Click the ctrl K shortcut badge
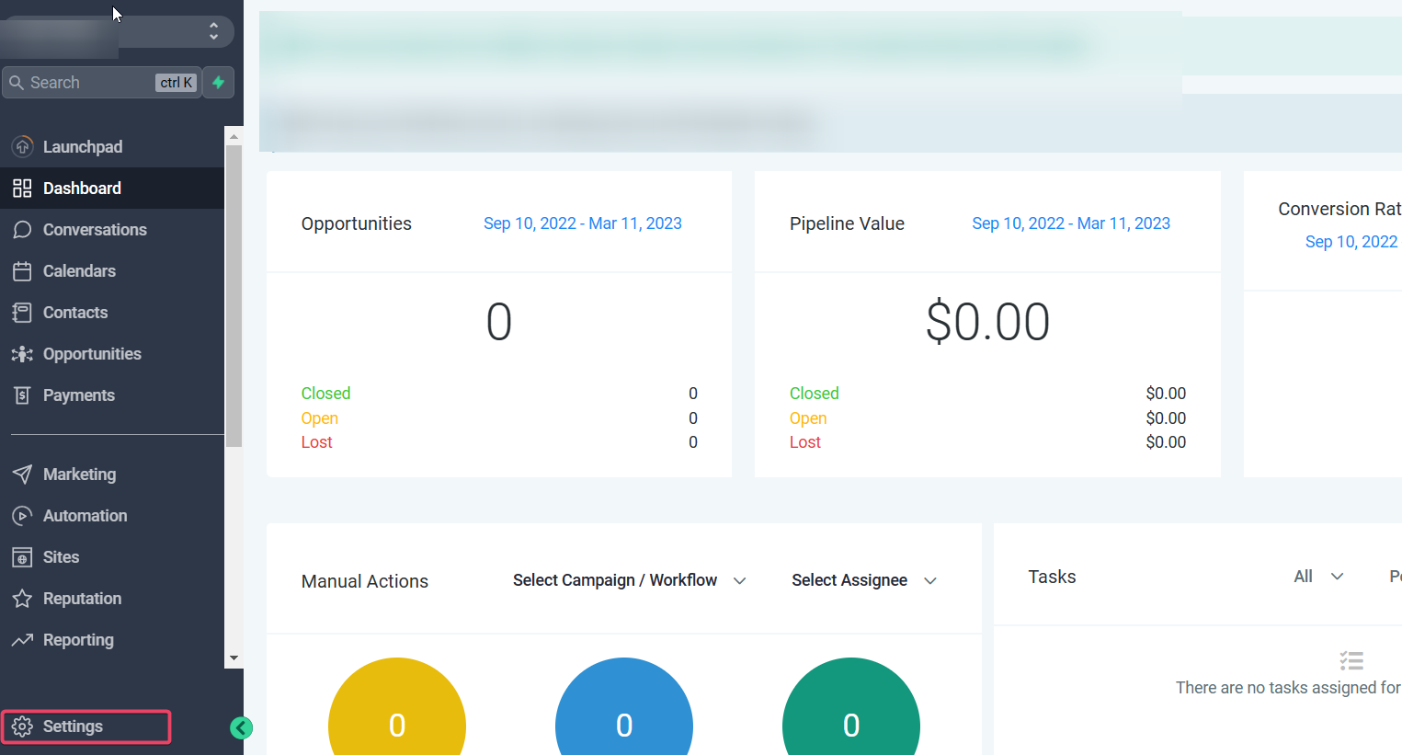The height and width of the screenshot is (755, 1402). pos(177,83)
